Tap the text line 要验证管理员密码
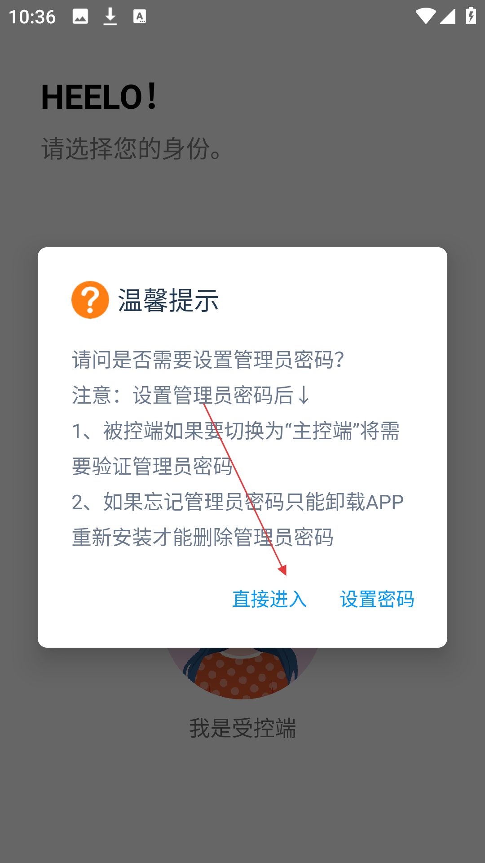 (153, 466)
